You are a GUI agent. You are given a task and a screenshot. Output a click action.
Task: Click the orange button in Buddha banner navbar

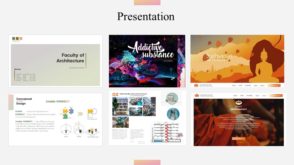coord(274,86)
